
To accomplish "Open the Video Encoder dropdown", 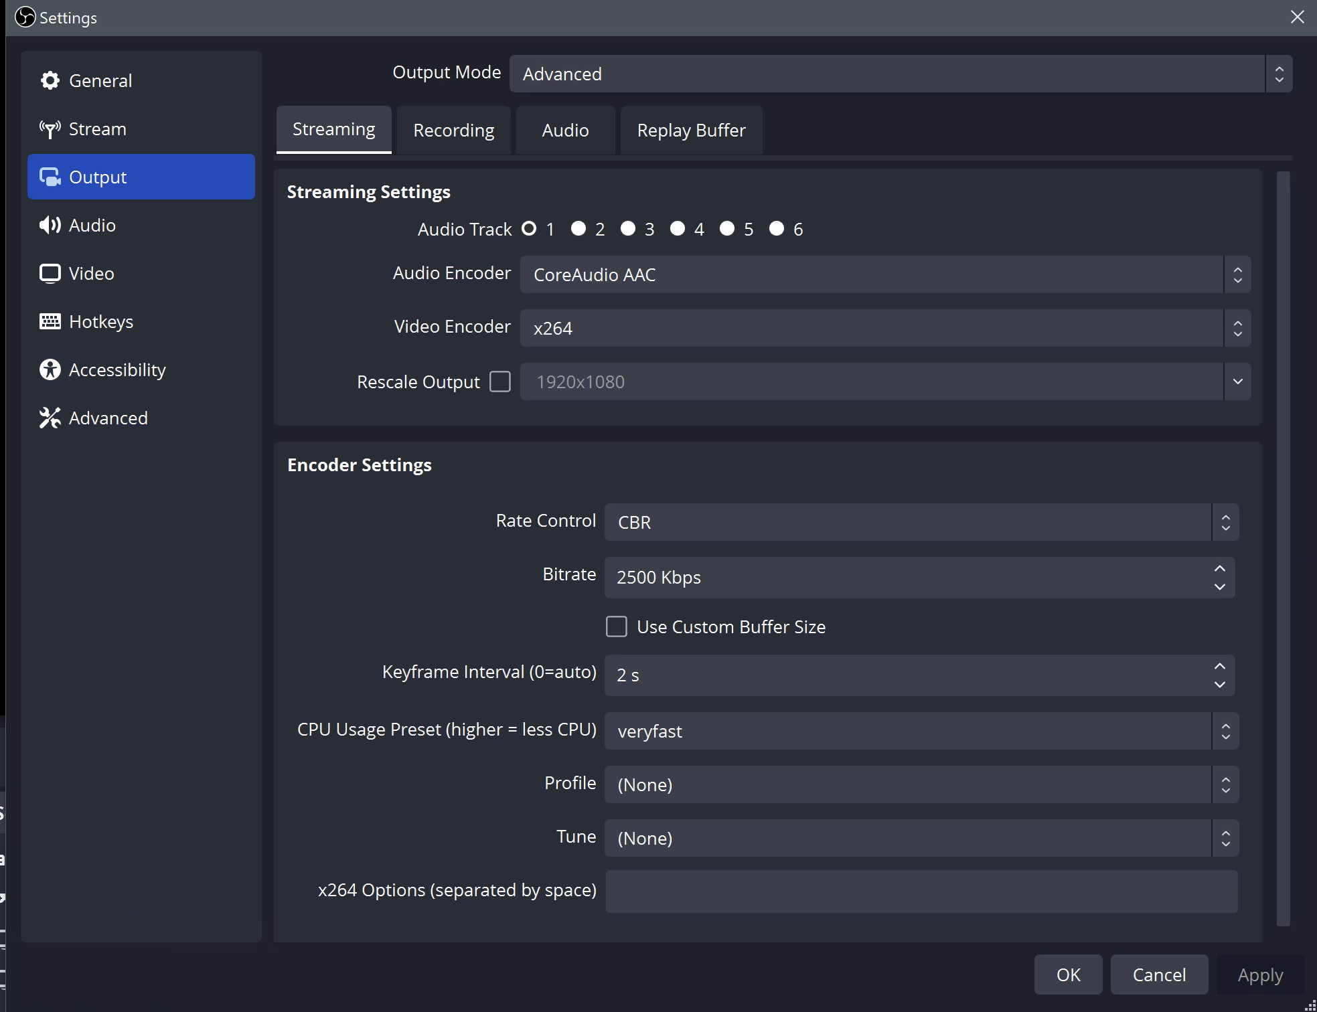I will (884, 328).
